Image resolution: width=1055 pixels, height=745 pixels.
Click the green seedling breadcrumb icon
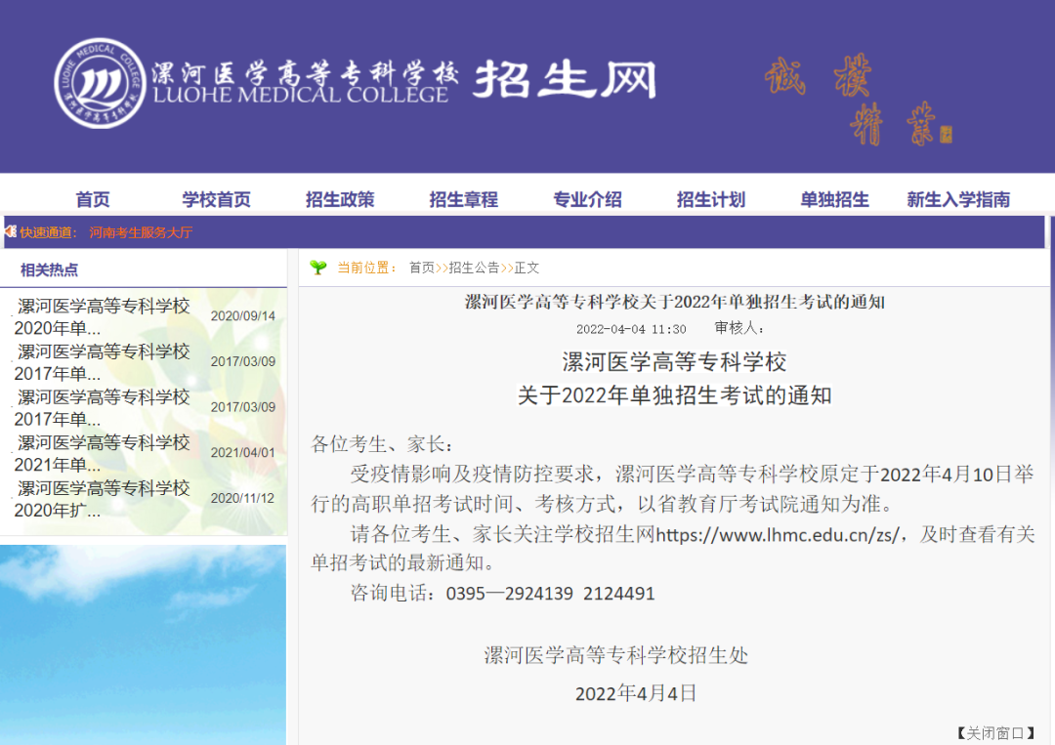click(317, 266)
